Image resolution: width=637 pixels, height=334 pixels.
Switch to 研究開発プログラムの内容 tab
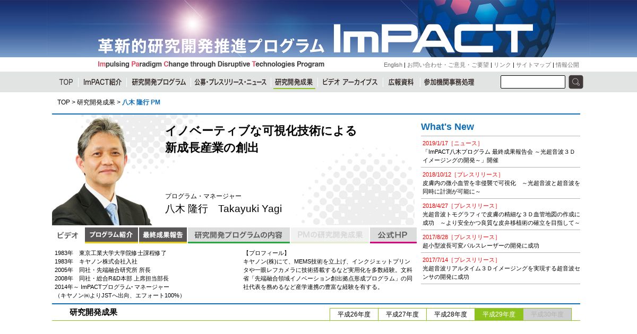pos(239,235)
